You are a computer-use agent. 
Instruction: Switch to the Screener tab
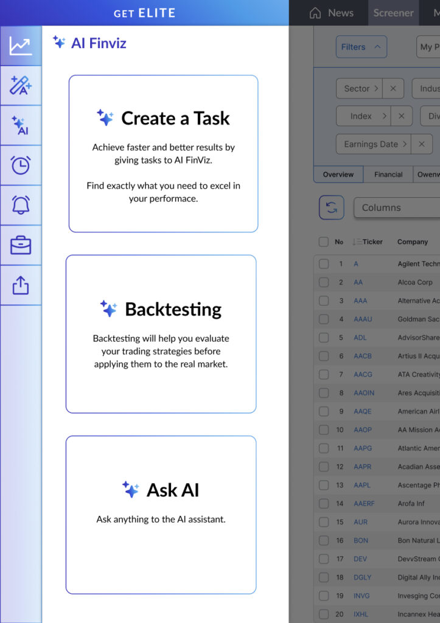coord(394,13)
